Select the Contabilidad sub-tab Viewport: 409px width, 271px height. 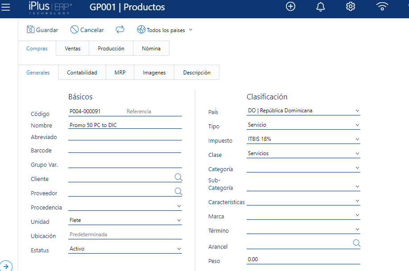click(82, 73)
